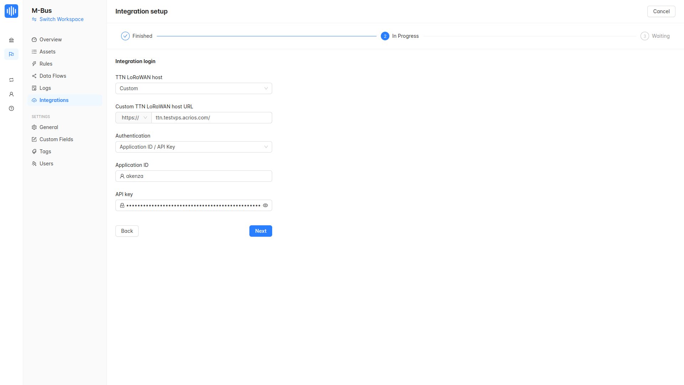Open the Rules menu item
The image size is (684, 385).
[46, 64]
